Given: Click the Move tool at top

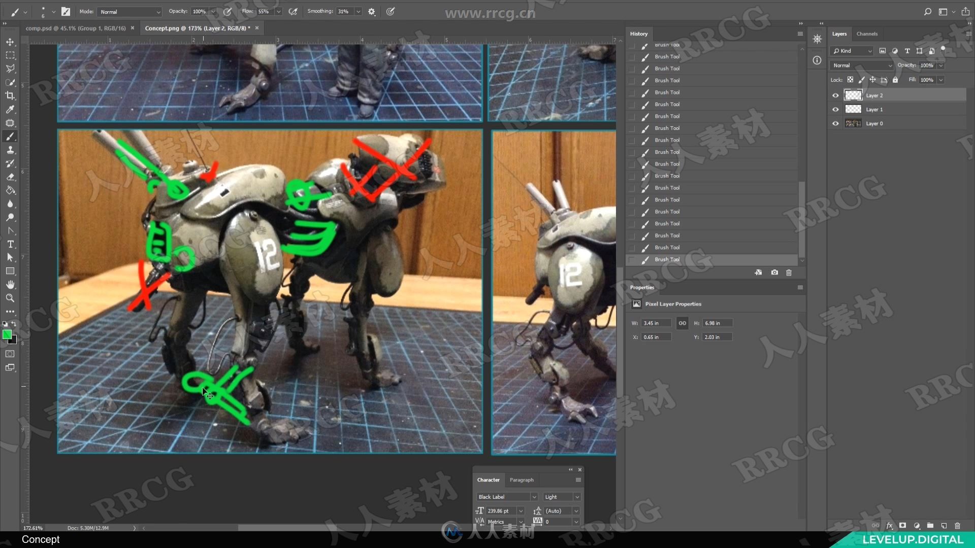Looking at the screenshot, I should click(x=10, y=42).
